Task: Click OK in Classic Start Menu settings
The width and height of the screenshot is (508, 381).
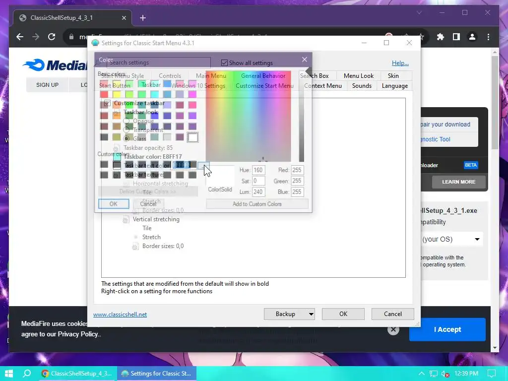Action: pyautogui.click(x=343, y=314)
